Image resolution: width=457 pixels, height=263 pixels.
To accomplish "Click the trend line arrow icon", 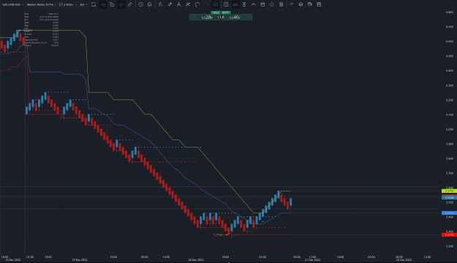I will pos(291,4).
